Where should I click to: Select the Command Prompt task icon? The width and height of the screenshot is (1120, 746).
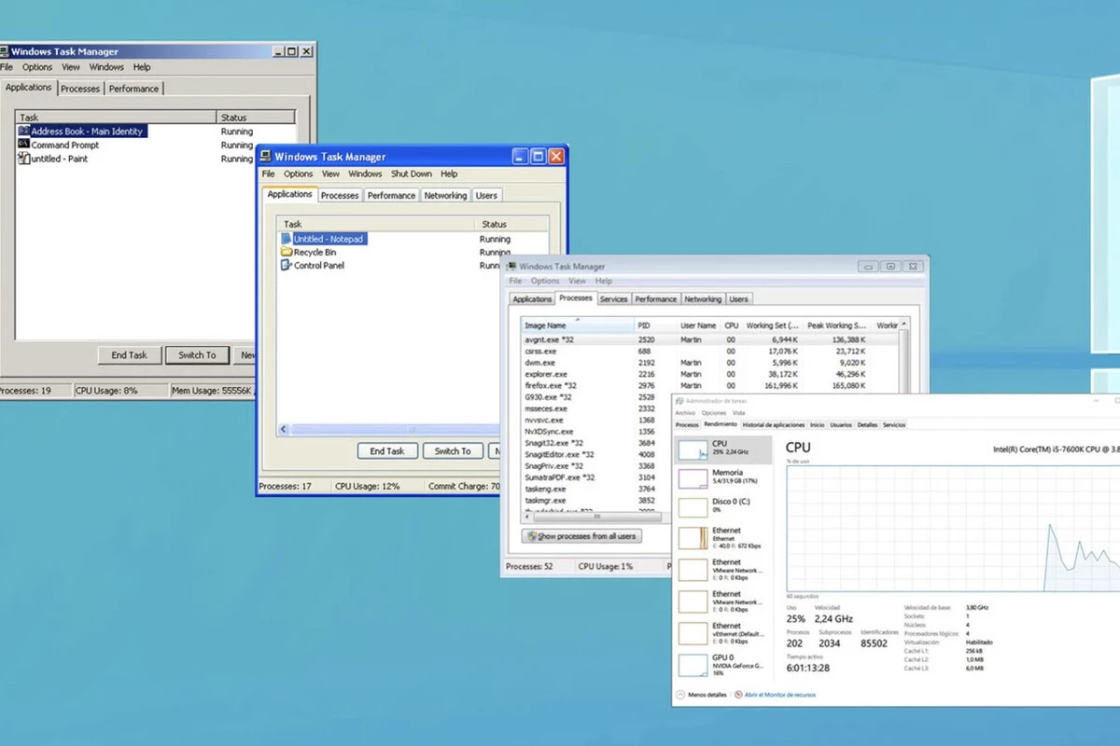tap(24, 145)
